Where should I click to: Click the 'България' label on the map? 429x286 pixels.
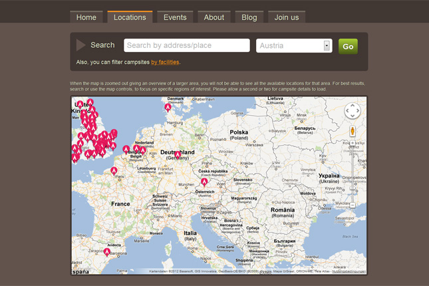285,241
